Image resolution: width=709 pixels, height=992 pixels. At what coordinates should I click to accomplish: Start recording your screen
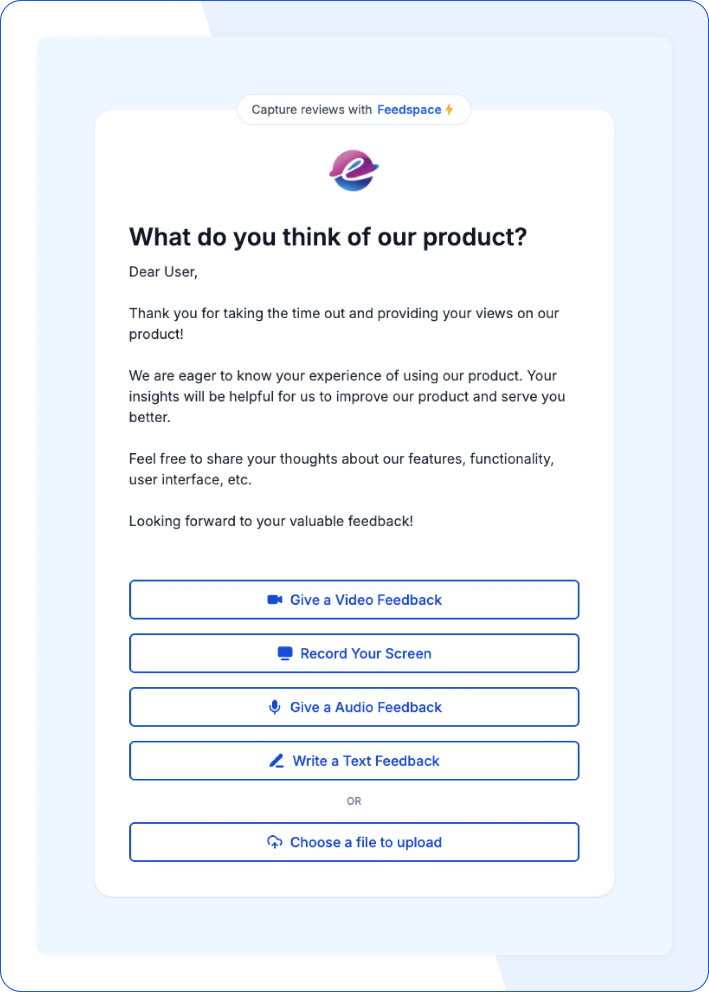pos(354,653)
